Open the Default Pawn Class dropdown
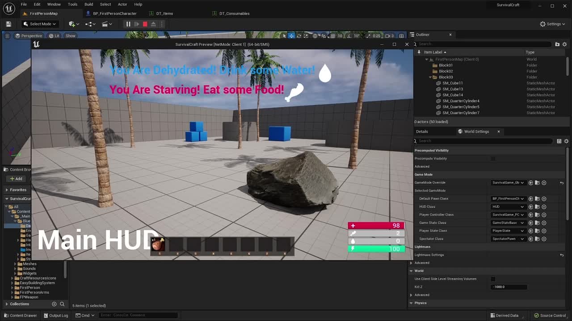 click(x=508, y=198)
